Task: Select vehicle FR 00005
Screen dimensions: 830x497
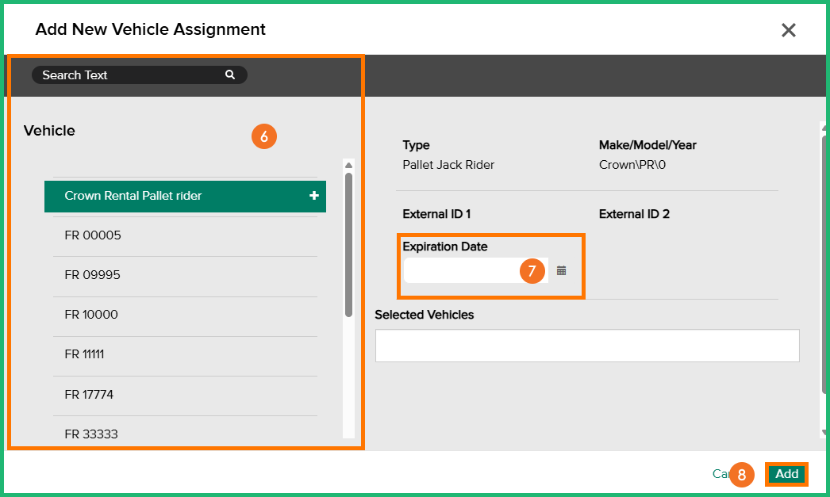Action: point(185,235)
